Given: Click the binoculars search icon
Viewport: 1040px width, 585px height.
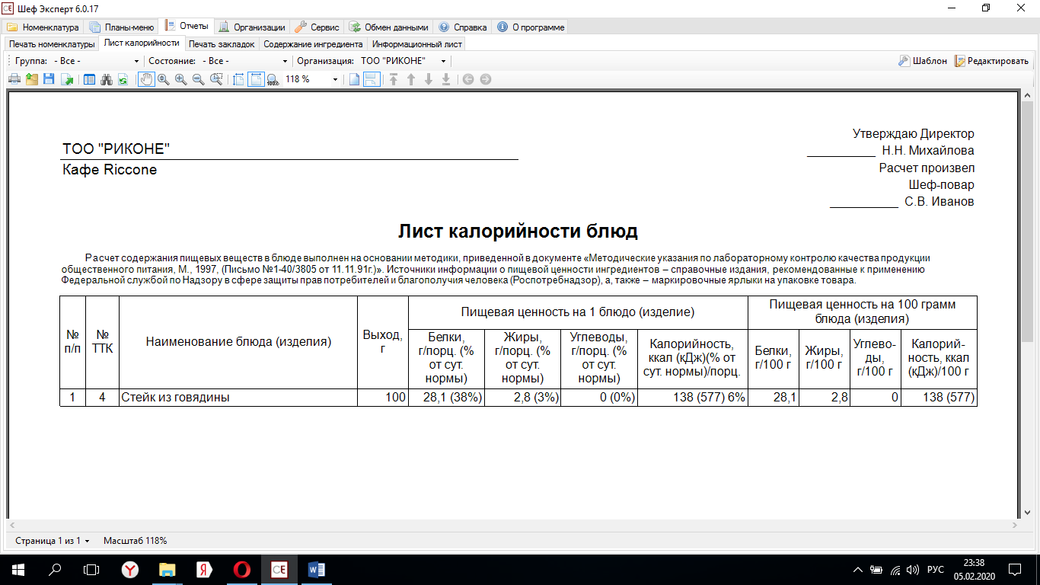Looking at the screenshot, I should (107, 79).
